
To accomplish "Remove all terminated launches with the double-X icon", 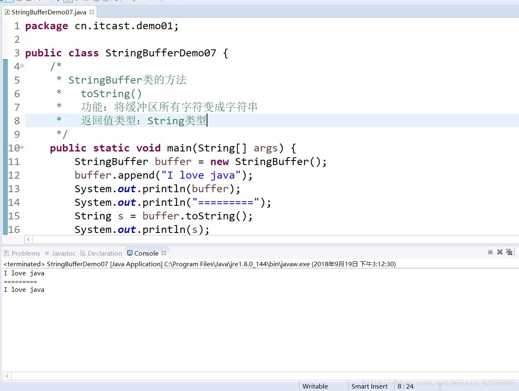I will pyautogui.click(x=510, y=252).
